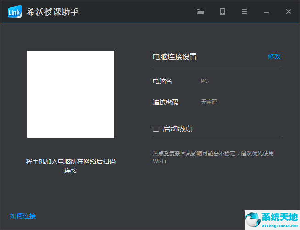Screen dimensions: 300x230
Task: Click the 启动热点 label text
Action: [x=178, y=129]
